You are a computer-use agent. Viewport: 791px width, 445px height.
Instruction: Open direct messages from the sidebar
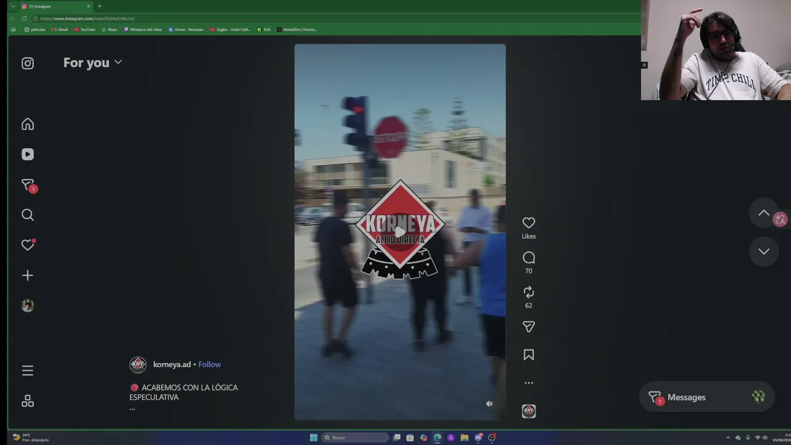pos(28,185)
